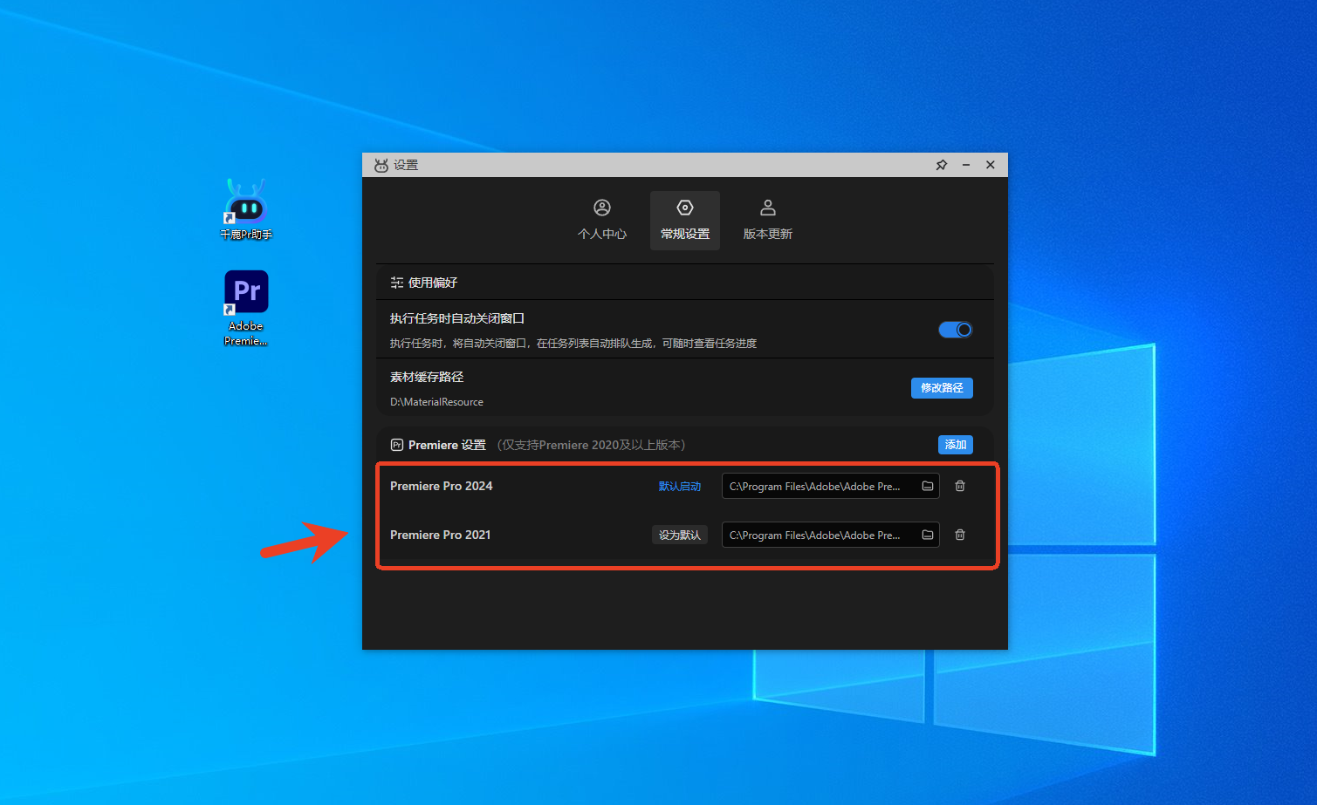The image size is (1317, 805).
Task: Open the 个人中心 tab
Action: click(x=602, y=220)
